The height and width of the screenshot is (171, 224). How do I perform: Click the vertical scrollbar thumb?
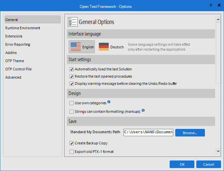coord(218,53)
